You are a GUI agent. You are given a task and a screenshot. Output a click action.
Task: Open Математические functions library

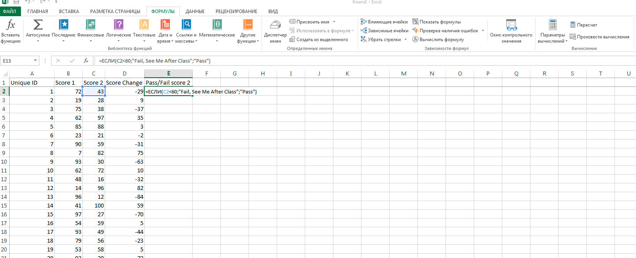[x=217, y=25]
